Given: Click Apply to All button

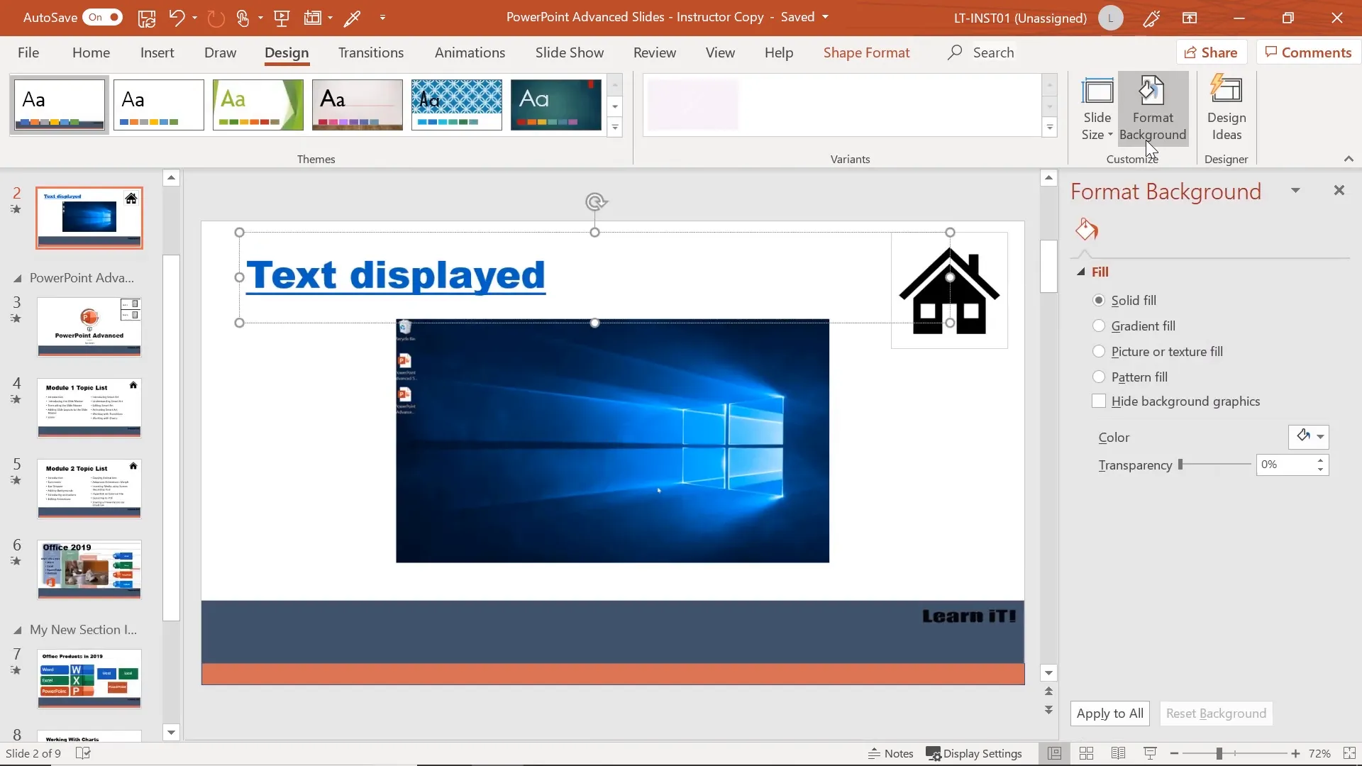Looking at the screenshot, I should [1109, 714].
